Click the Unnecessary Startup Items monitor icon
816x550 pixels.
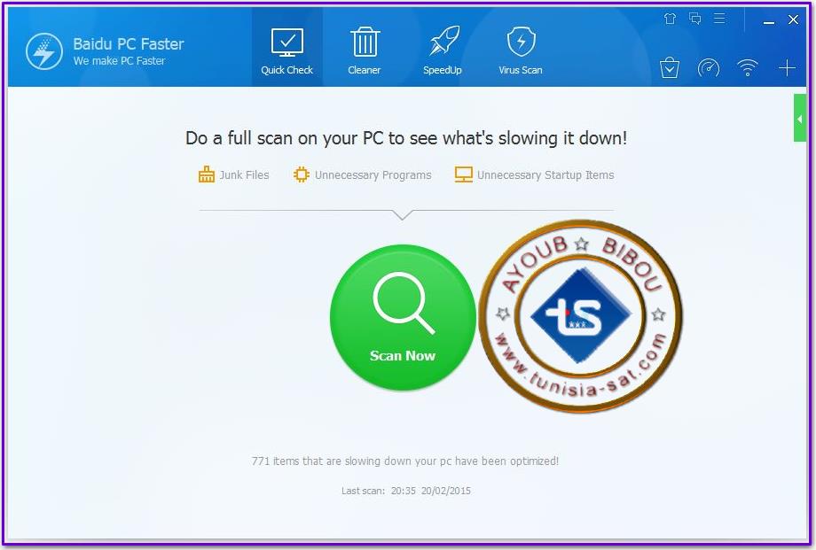463,174
